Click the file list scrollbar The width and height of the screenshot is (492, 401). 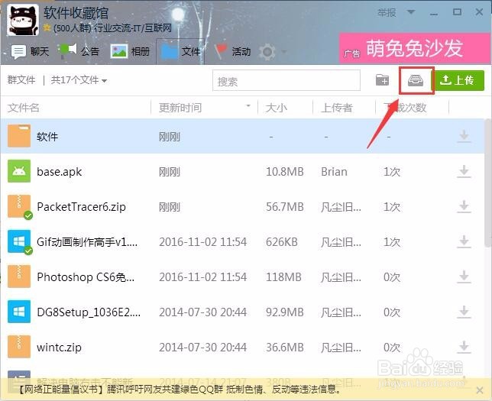point(487,183)
